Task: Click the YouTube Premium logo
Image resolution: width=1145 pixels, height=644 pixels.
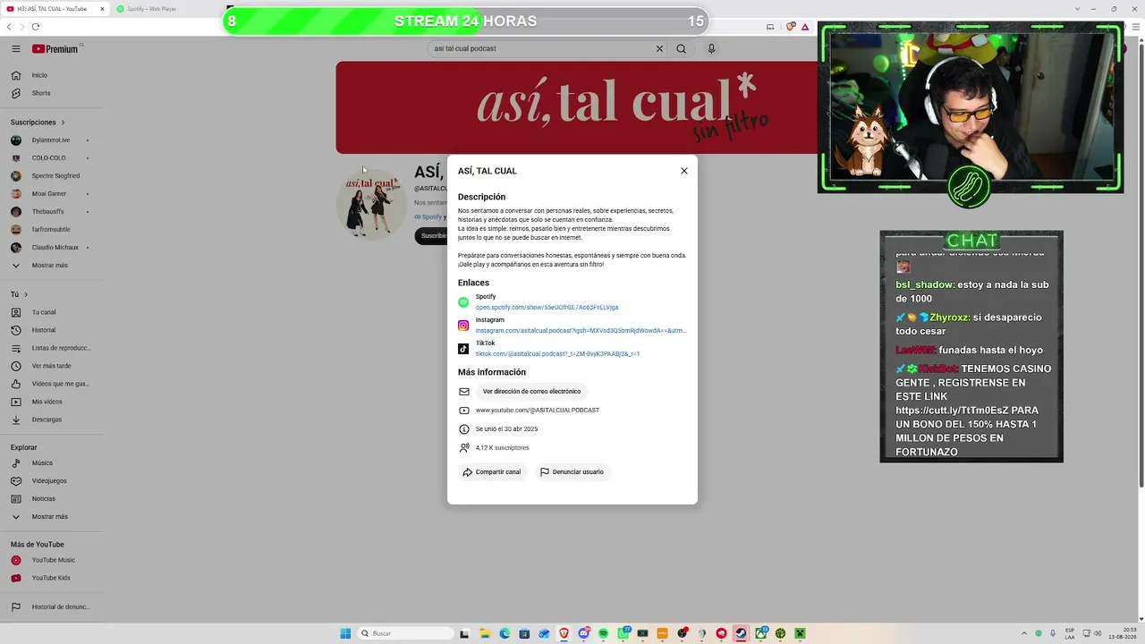Action: [x=55, y=49]
